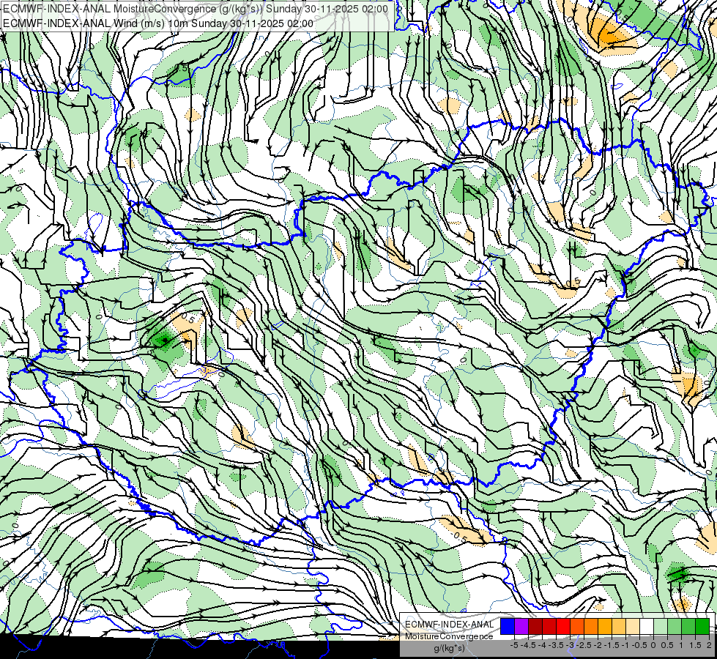The height and width of the screenshot is (659, 717).
Task: Click the '2' legend tick label
Action: pyautogui.click(x=709, y=645)
